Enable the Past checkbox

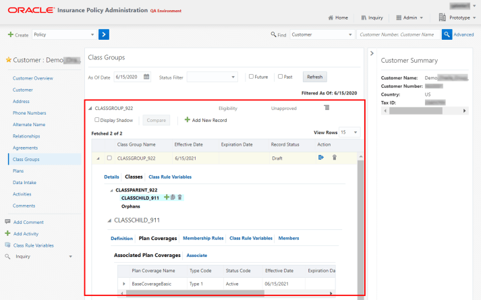(x=280, y=76)
